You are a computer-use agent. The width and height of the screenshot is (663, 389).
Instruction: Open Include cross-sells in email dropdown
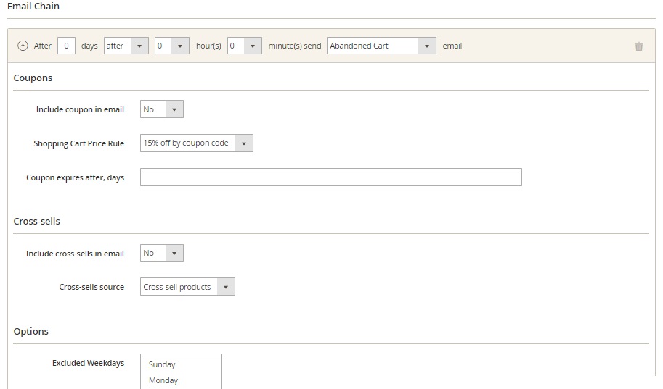[x=162, y=253]
